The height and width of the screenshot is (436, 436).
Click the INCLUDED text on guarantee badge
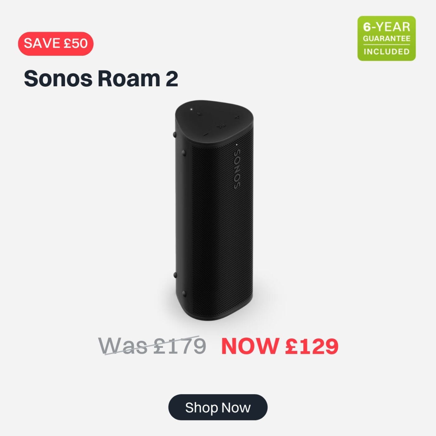[x=386, y=51]
